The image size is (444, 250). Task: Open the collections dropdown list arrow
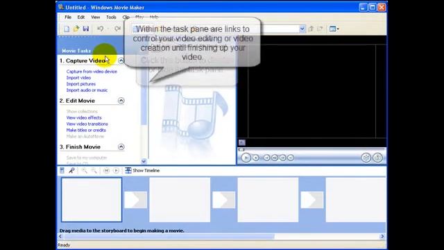click(302, 28)
